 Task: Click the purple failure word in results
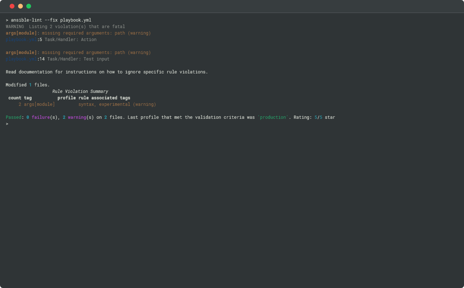pyautogui.click(x=40, y=117)
